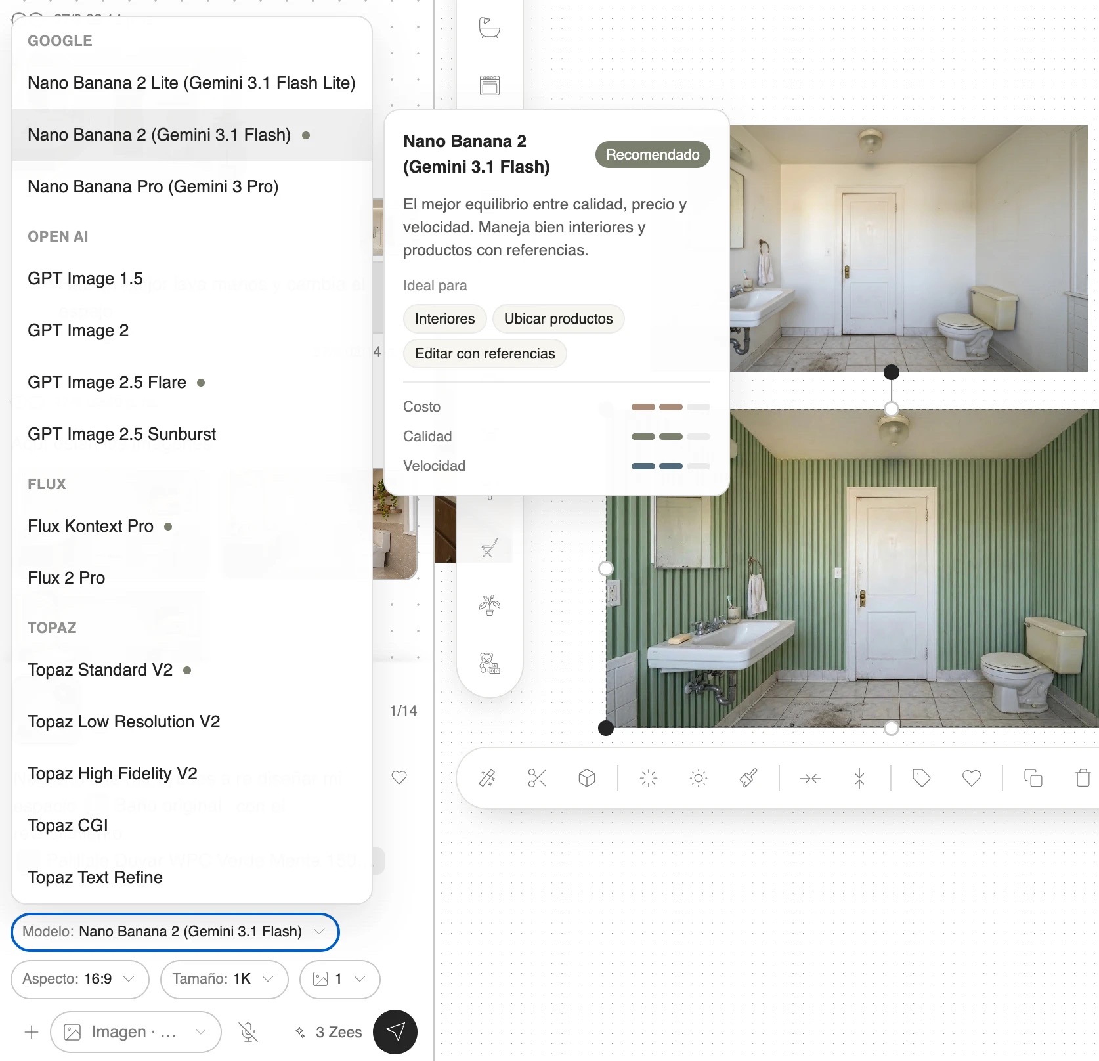The image size is (1099, 1061).
Task: Toggle the heart icon below the 1/14 counter
Action: point(399,777)
